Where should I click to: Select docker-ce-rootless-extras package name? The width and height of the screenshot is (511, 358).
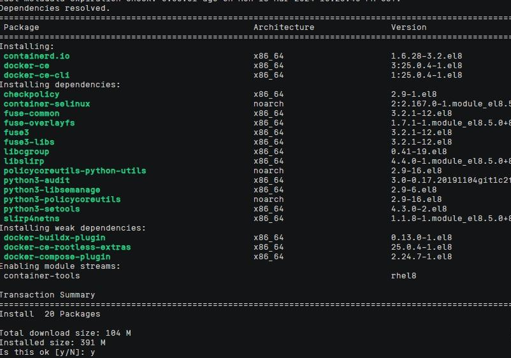(x=67, y=247)
